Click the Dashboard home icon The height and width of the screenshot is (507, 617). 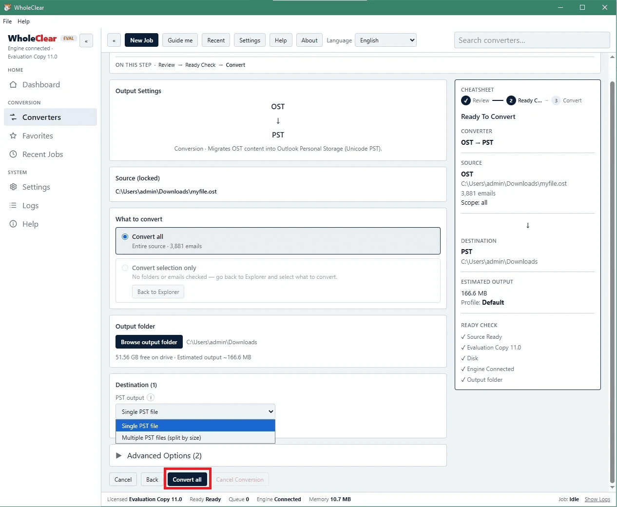pyautogui.click(x=13, y=85)
